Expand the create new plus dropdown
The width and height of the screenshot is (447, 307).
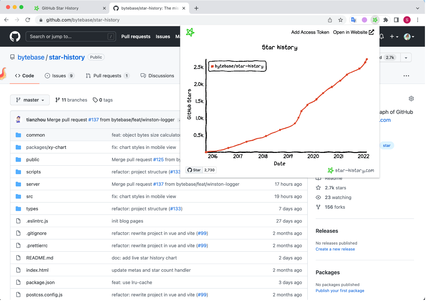tap(394, 36)
